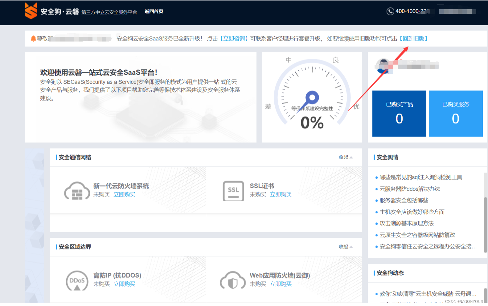488x306 pixels.
Task: Click 立即购买 for 高防IP (抗DDOS)
Action: (x=124, y=284)
